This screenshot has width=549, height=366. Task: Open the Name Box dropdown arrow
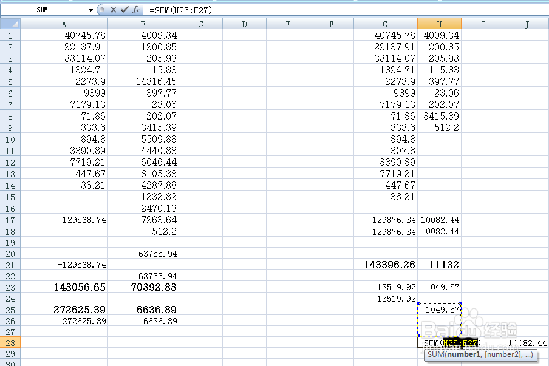tap(90, 10)
